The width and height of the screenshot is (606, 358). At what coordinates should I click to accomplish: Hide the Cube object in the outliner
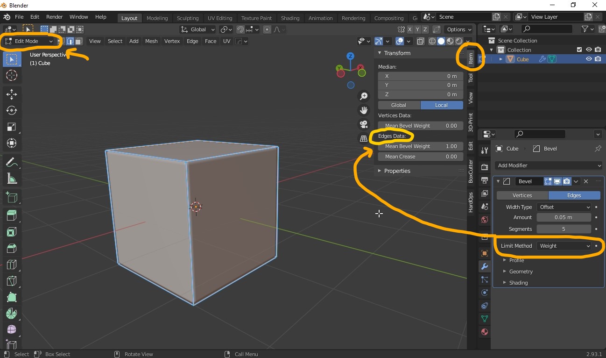click(x=589, y=59)
